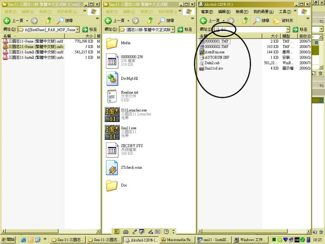
Task: Go up one level in Alcohol-120% window
Action: pos(245,21)
